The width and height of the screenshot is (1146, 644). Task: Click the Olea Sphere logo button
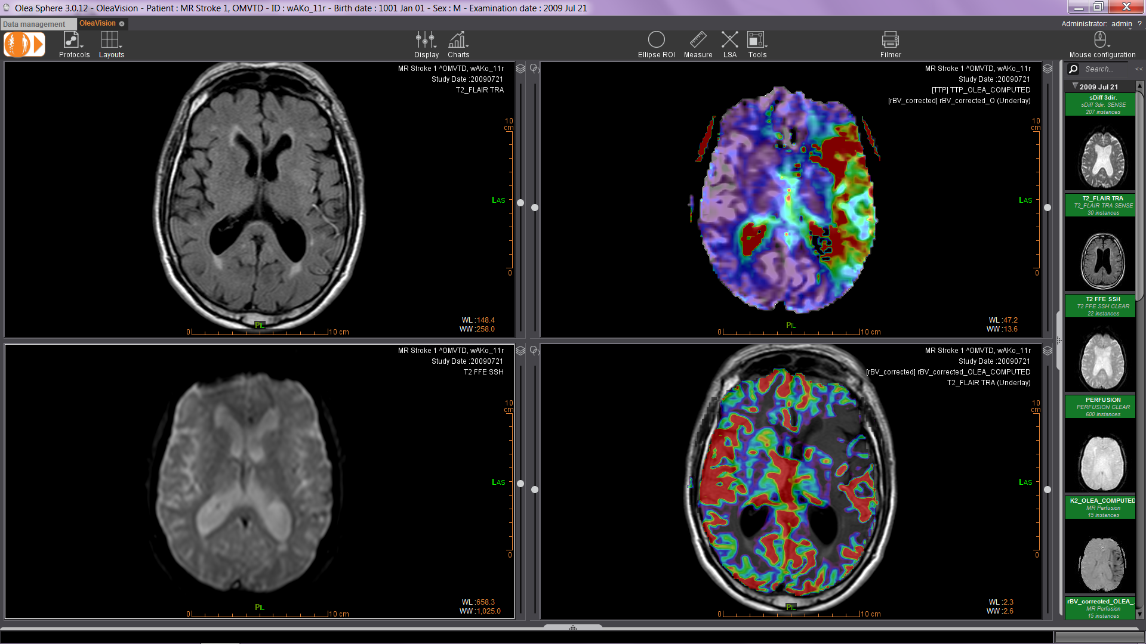(24, 45)
